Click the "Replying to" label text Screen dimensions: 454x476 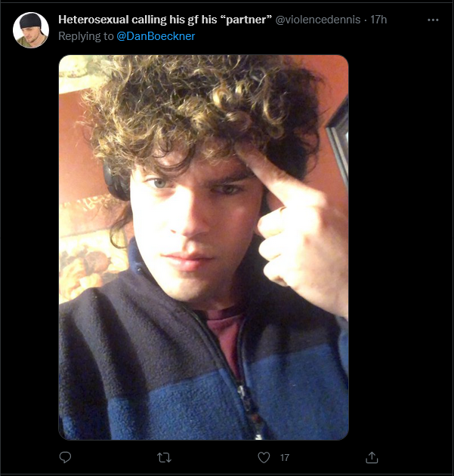click(86, 36)
